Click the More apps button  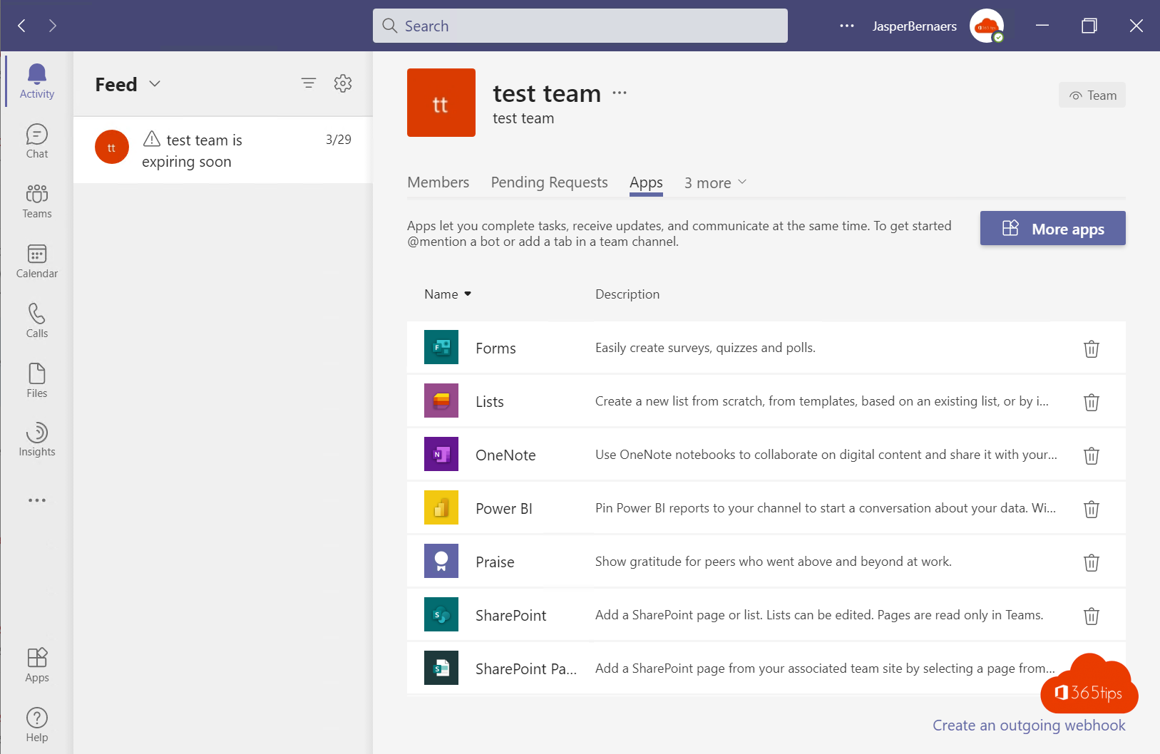[1053, 228]
